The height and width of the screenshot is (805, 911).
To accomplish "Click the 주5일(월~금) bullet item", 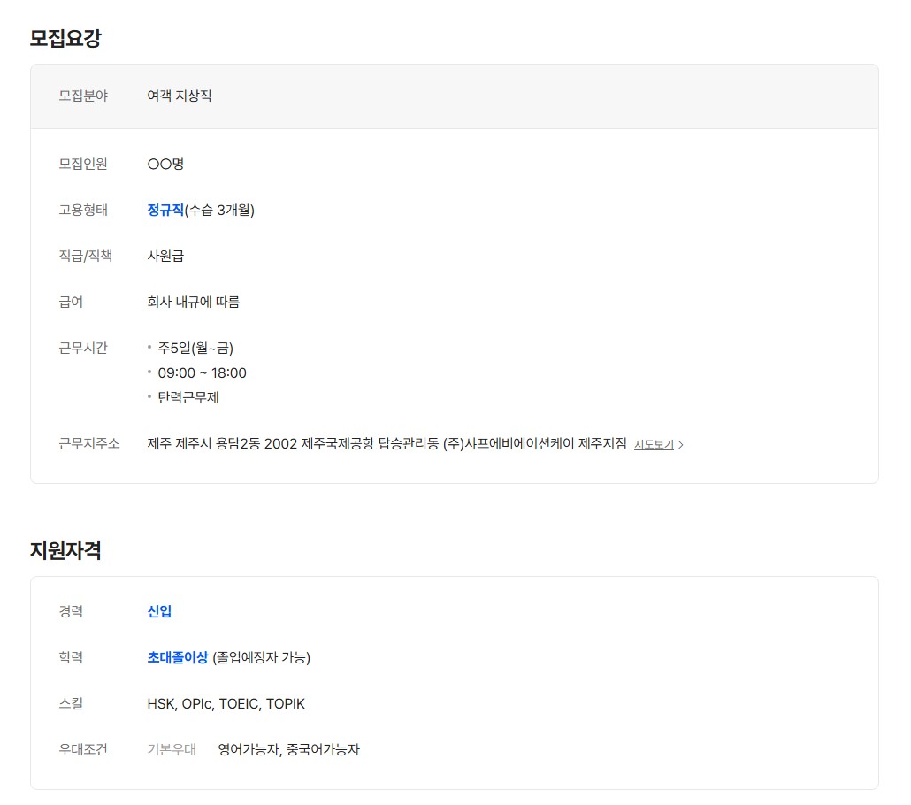I will [195, 348].
